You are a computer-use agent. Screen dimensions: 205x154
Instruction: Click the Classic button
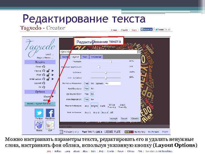(x=135, y=119)
